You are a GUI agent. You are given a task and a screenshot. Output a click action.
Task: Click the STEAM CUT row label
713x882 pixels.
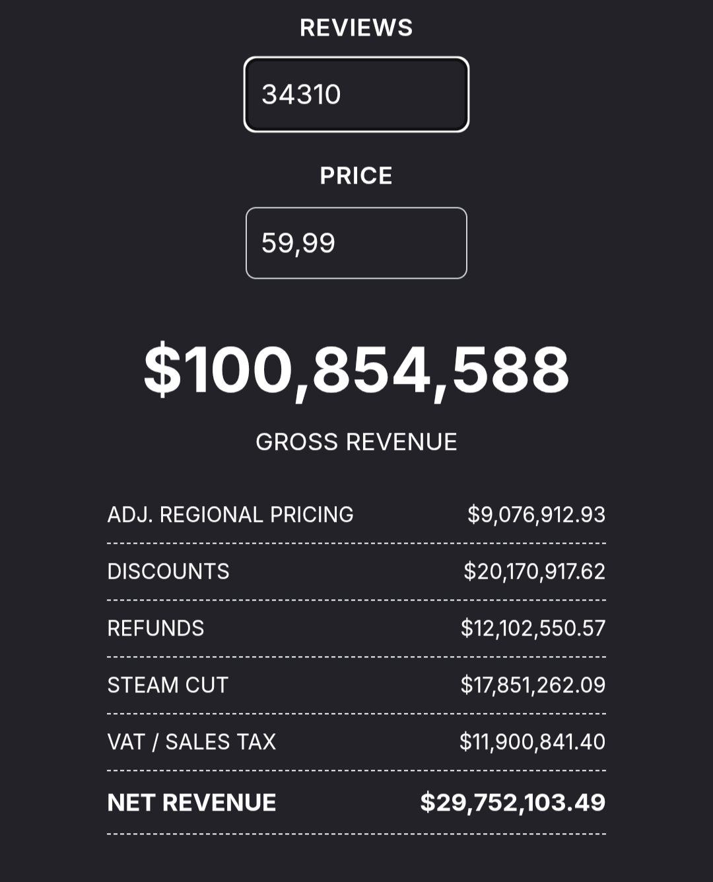(x=168, y=685)
